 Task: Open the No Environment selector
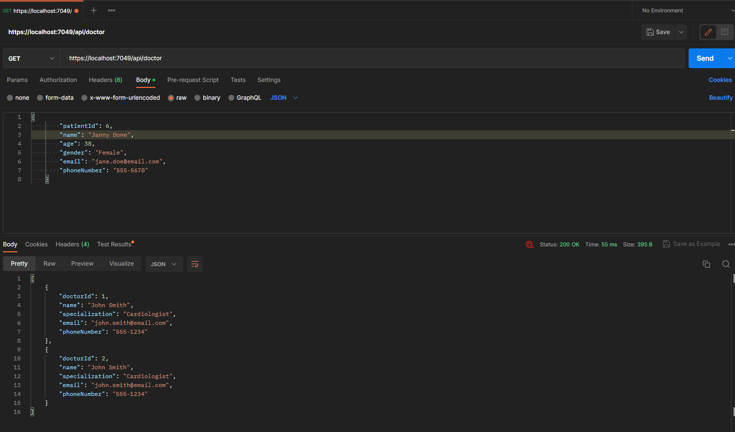tap(684, 10)
